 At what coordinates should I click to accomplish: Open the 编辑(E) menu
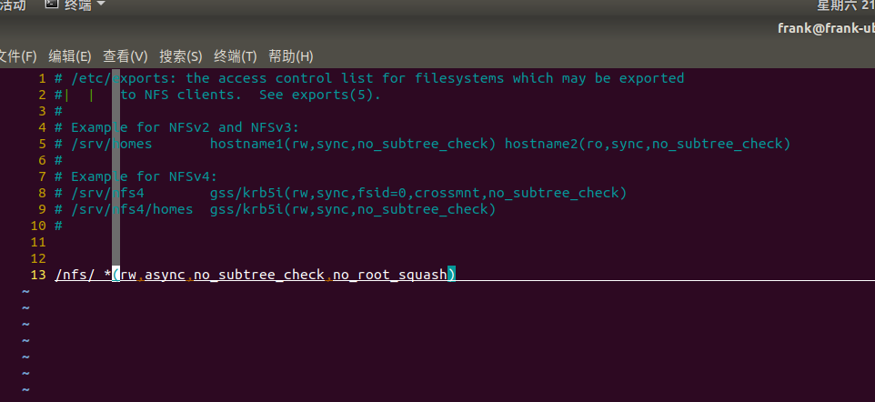click(70, 55)
